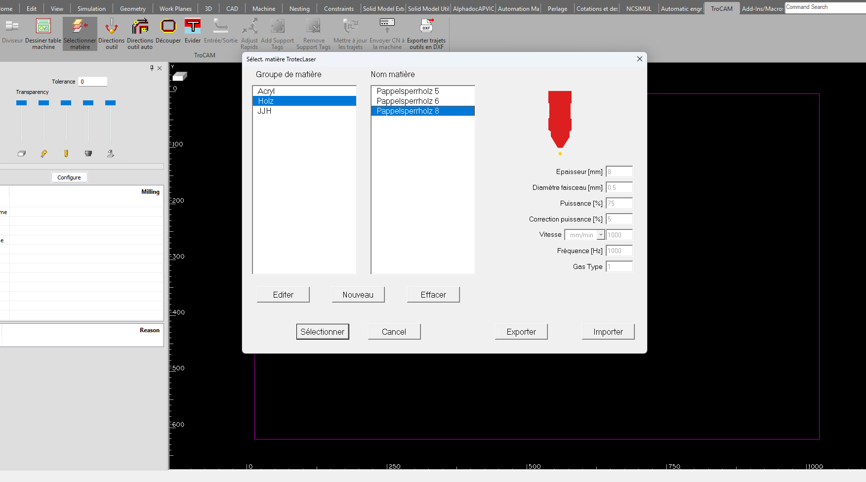Switch to the Simulation tab
The height and width of the screenshot is (482, 866).
click(x=91, y=8)
